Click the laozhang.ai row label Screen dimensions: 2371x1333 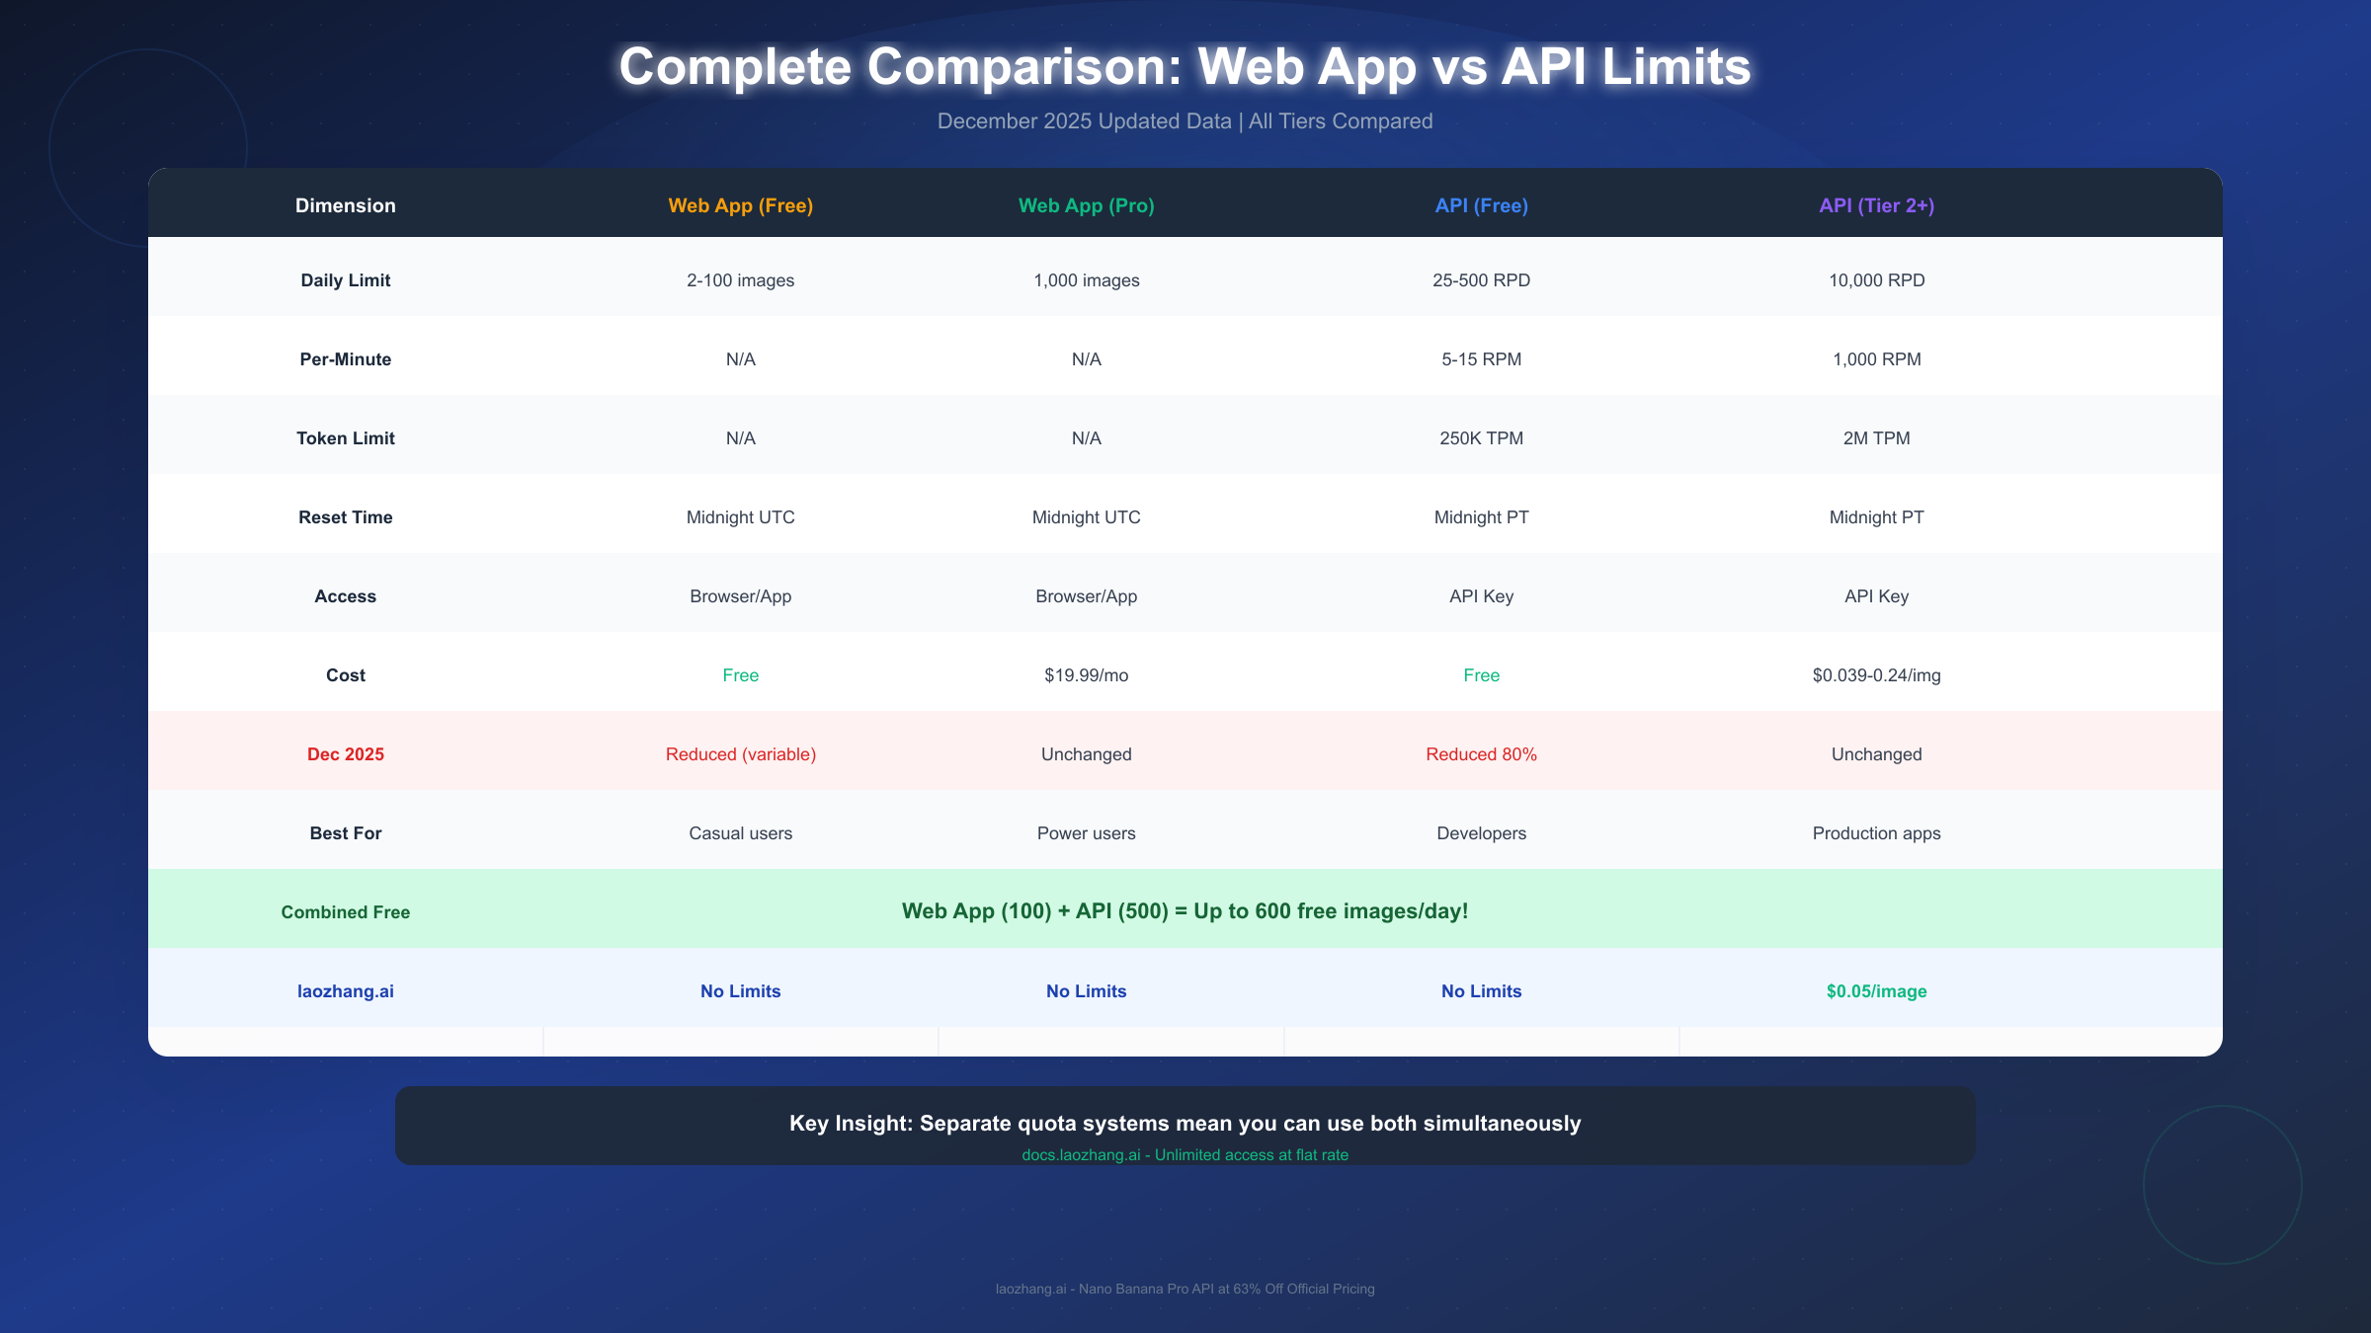point(345,990)
